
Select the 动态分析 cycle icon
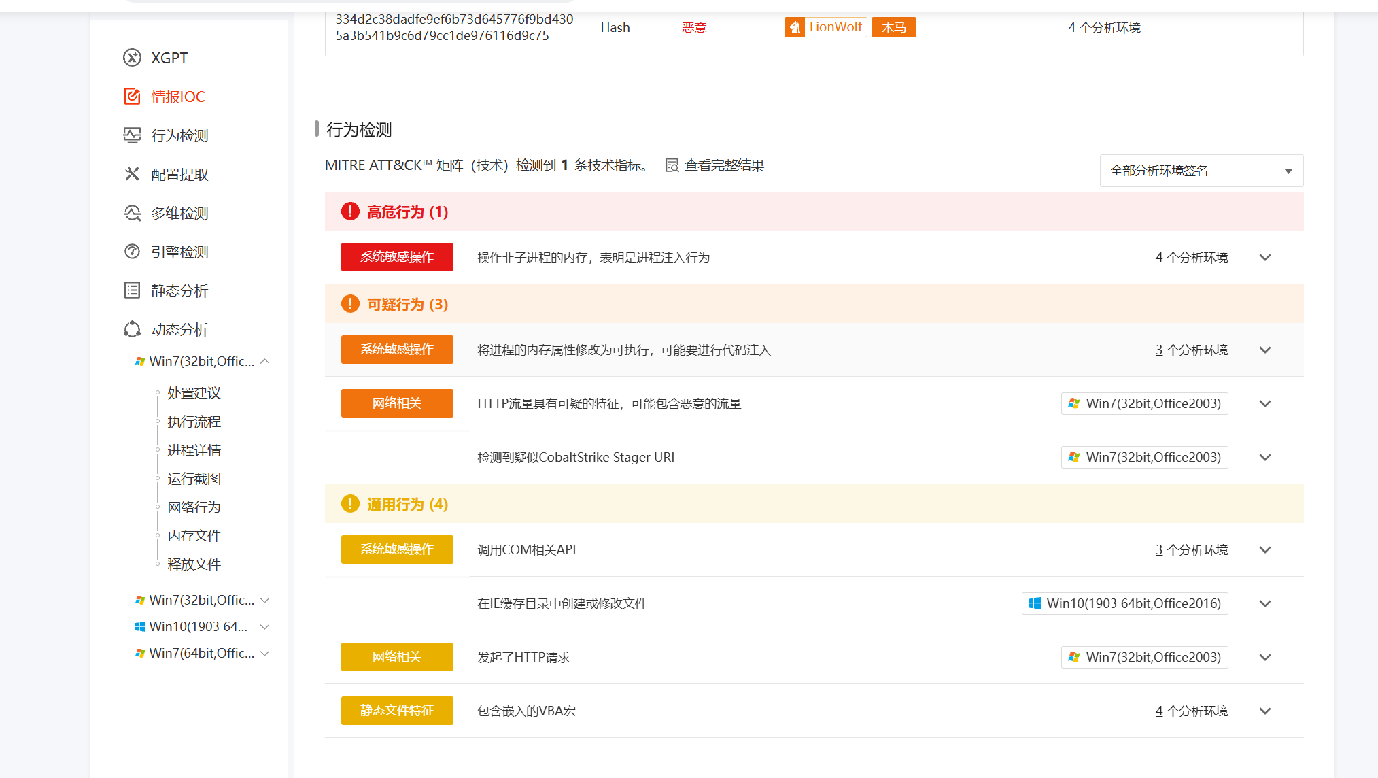point(132,329)
